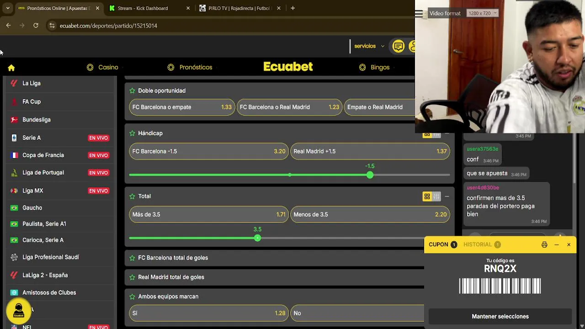
Task: Select Menos de 3.5 at 2.20
Action: click(x=370, y=214)
